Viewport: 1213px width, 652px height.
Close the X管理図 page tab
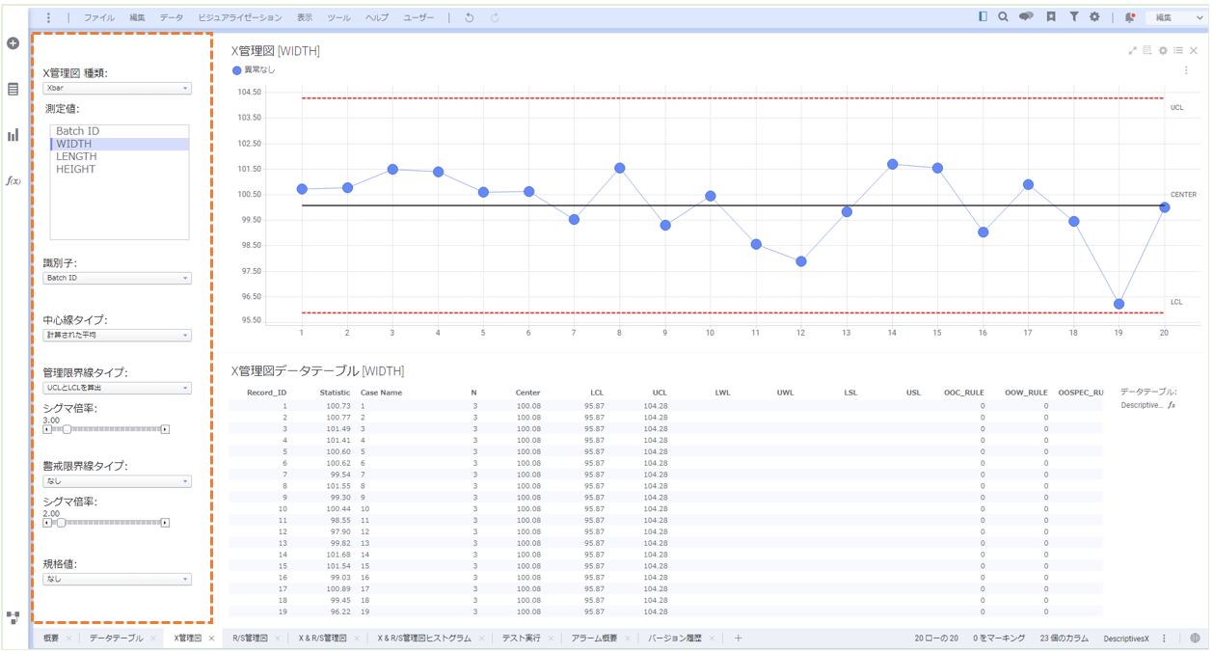(212, 638)
